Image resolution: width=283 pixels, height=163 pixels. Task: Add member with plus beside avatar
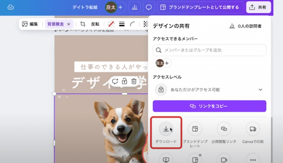click(x=167, y=63)
